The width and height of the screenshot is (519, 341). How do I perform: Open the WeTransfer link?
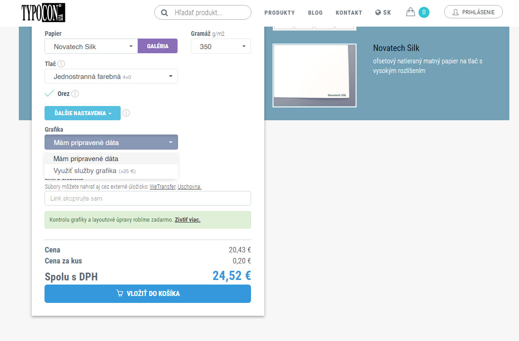click(x=162, y=187)
